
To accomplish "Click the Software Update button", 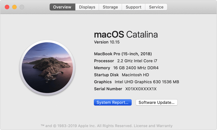I will pyautogui.click(x=157, y=102).
